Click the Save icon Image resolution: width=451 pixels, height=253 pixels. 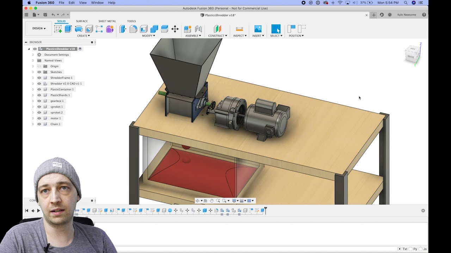[45, 15]
